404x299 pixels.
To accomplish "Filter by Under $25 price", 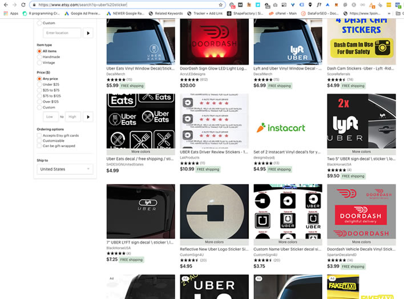I will point(39,84).
